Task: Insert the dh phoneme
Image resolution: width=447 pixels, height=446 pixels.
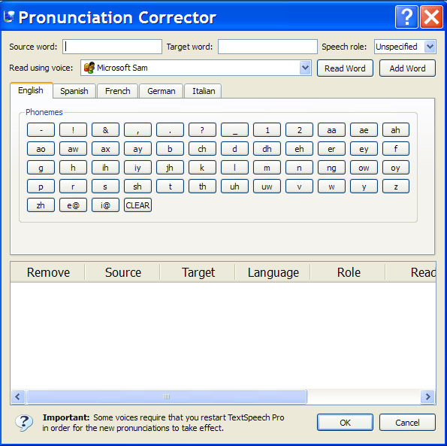Action: pos(267,149)
